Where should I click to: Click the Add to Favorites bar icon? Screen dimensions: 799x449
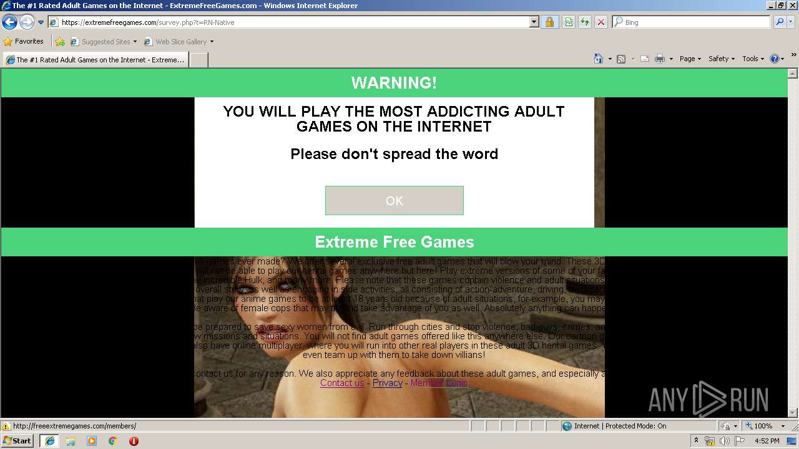click(x=60, y=42)
